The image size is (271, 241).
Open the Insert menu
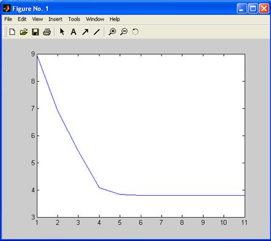pos(55,19)
